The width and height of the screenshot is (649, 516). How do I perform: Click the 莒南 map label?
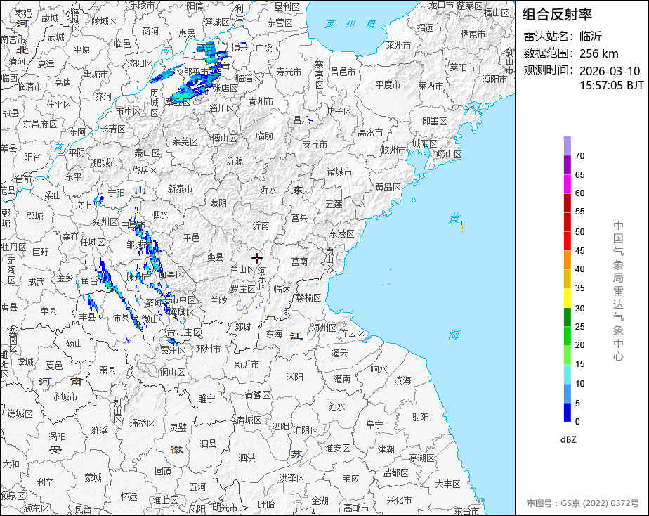point(299,262)
